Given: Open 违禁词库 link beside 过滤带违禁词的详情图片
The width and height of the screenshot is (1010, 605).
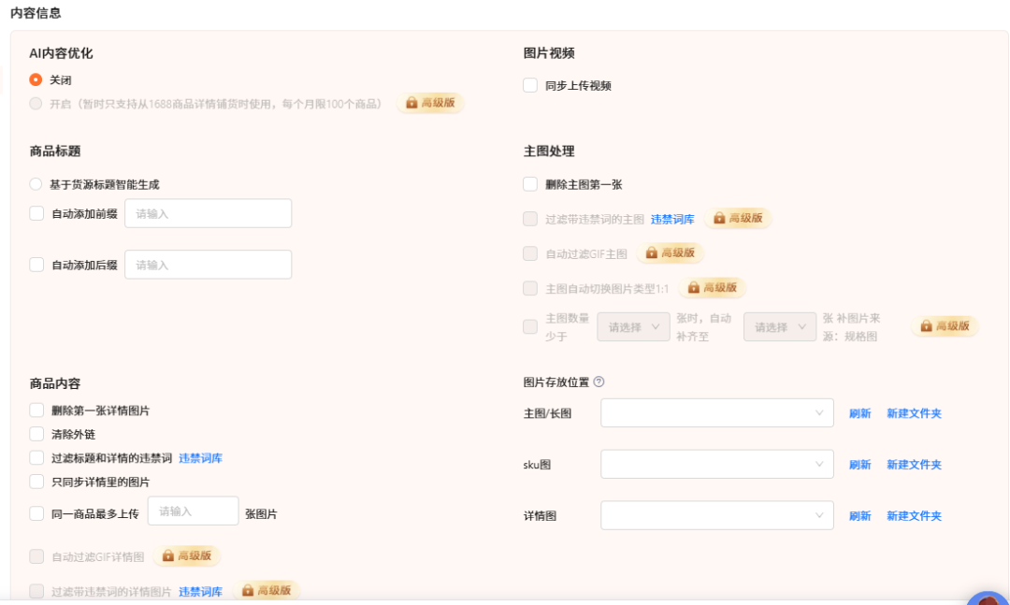Looking at the screenshot, I should pos(200,592).
